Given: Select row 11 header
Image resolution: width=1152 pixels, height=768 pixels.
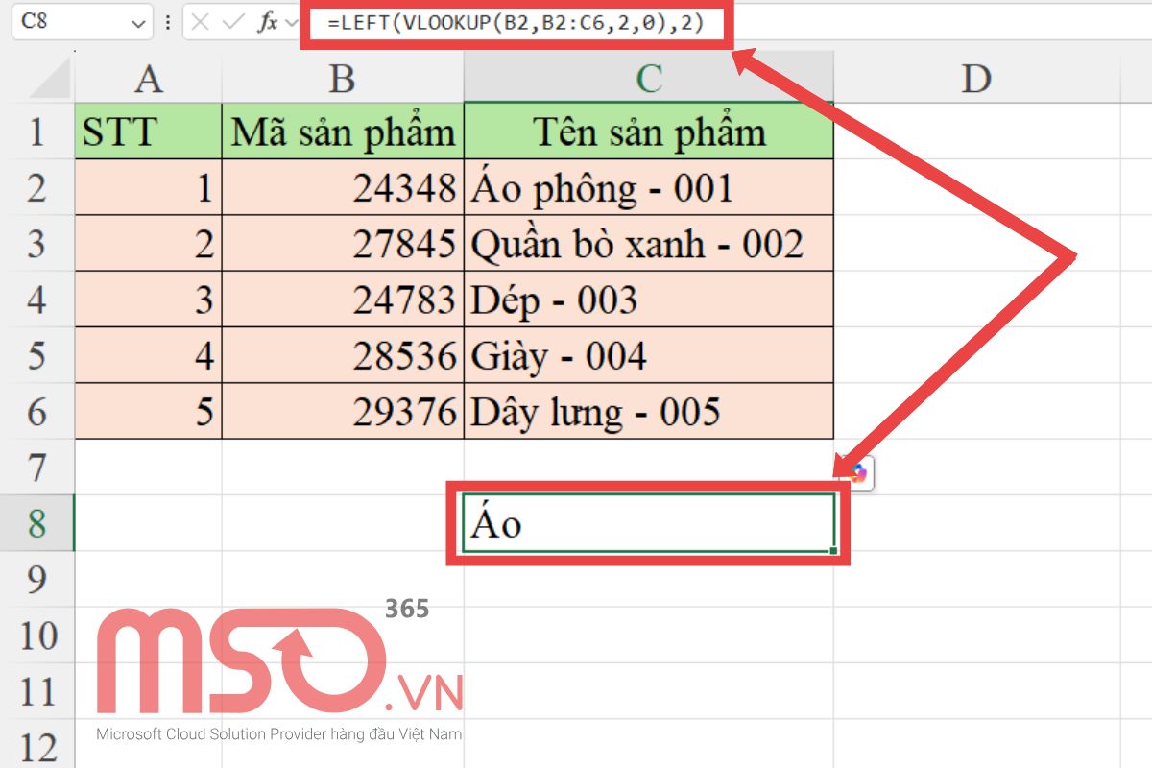Looking at the screenshot, I should (x=37, y=691).
